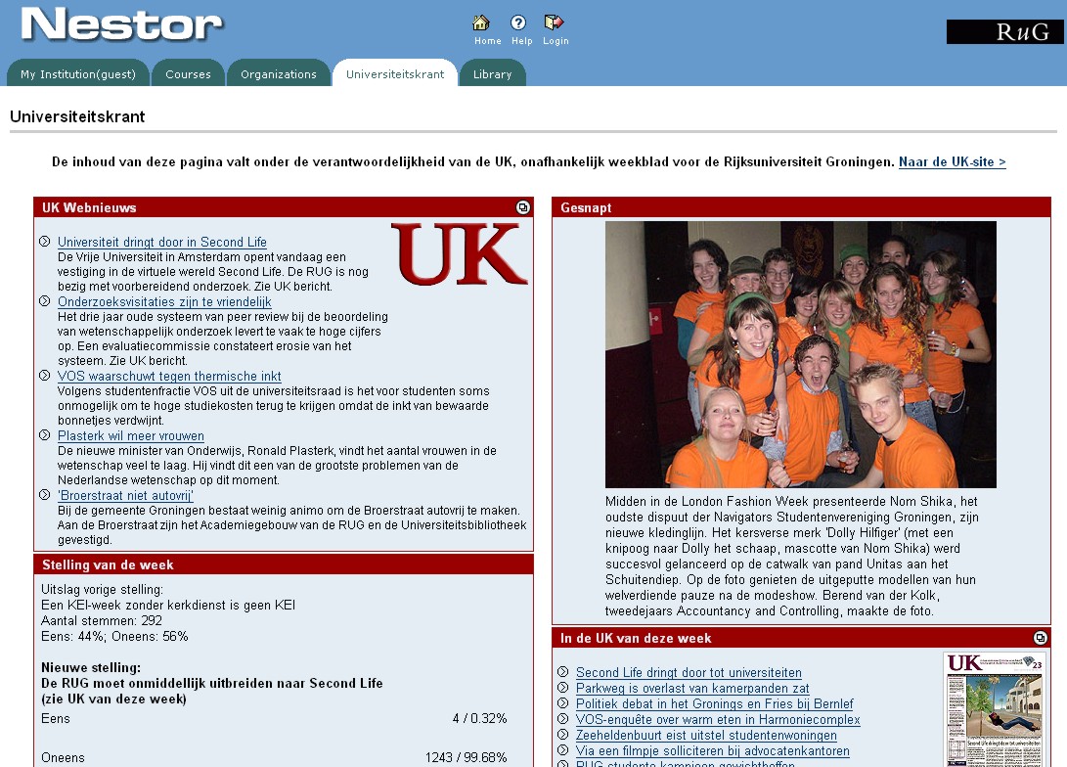The height and width of the screenshot is (767, 1067).
Task: Open the Help question mark icon
Action: tap(518, 23)
